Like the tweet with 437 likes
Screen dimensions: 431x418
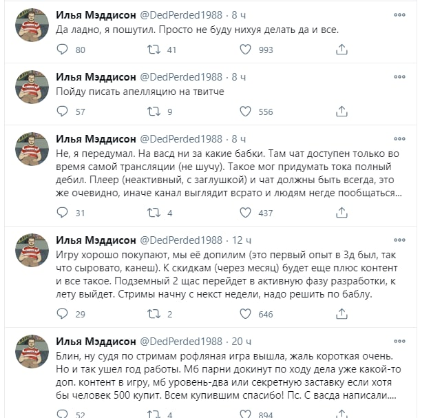coord(246,213)
